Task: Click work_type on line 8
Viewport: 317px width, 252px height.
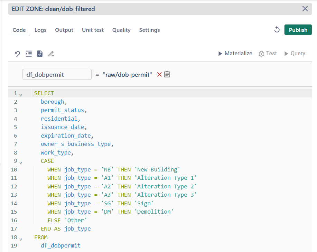Action: pos(56,152)
